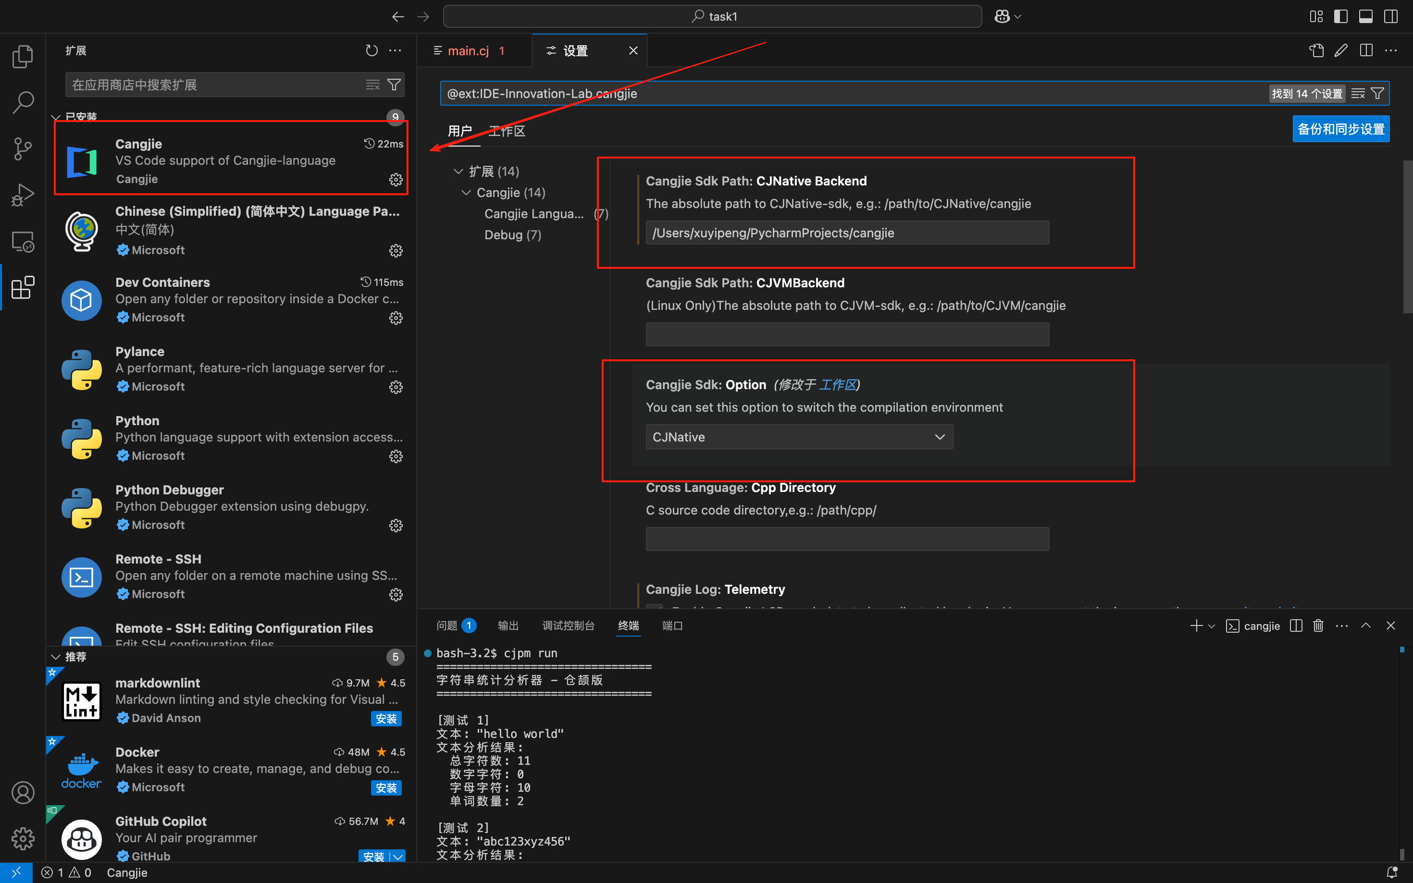Open the Run and Debug view
The height and width of the screenshot is (883, 1413).
23,195
